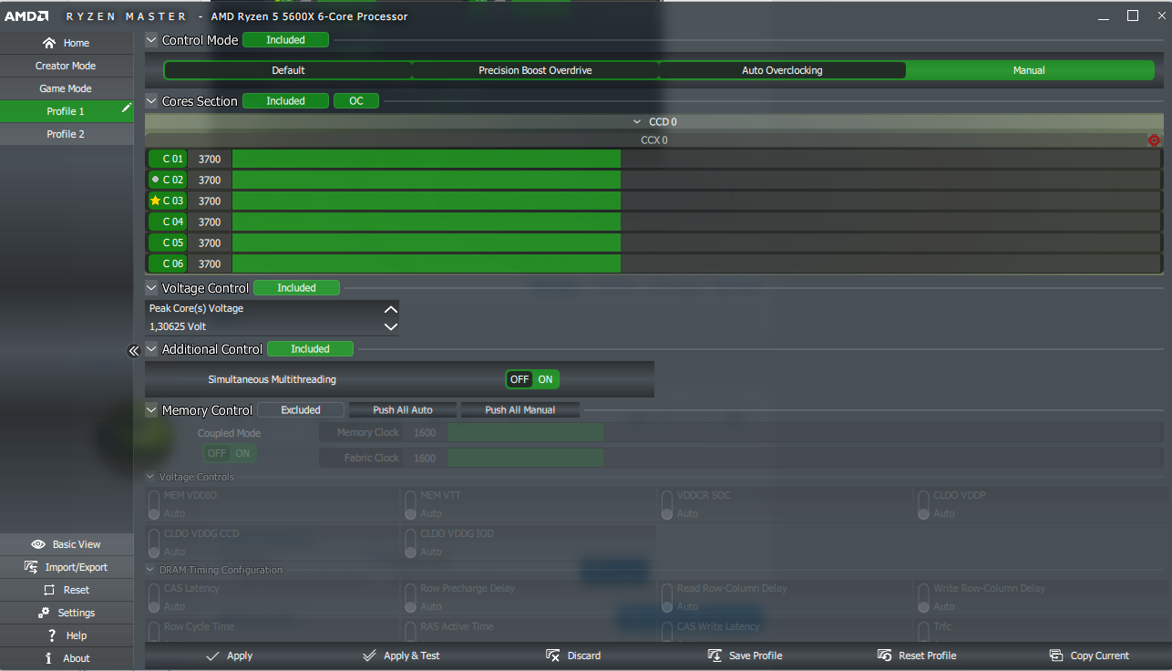Collapse the sidebar with the double-arrow icon
1172x671 pixels.
click(133, 350)
